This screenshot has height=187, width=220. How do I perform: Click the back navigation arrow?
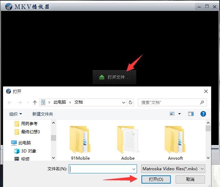[x=10, y=103]
